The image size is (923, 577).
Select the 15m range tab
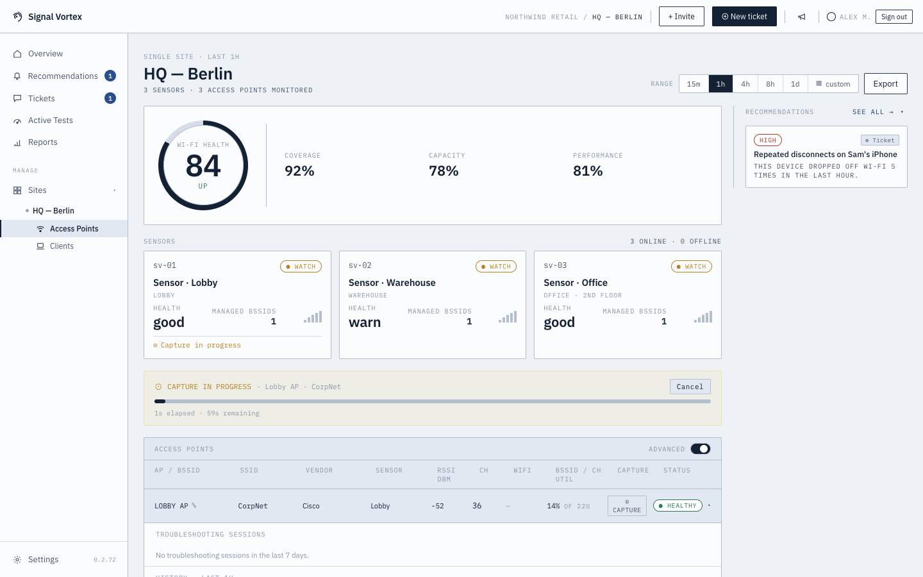click(x=694, y=84)
